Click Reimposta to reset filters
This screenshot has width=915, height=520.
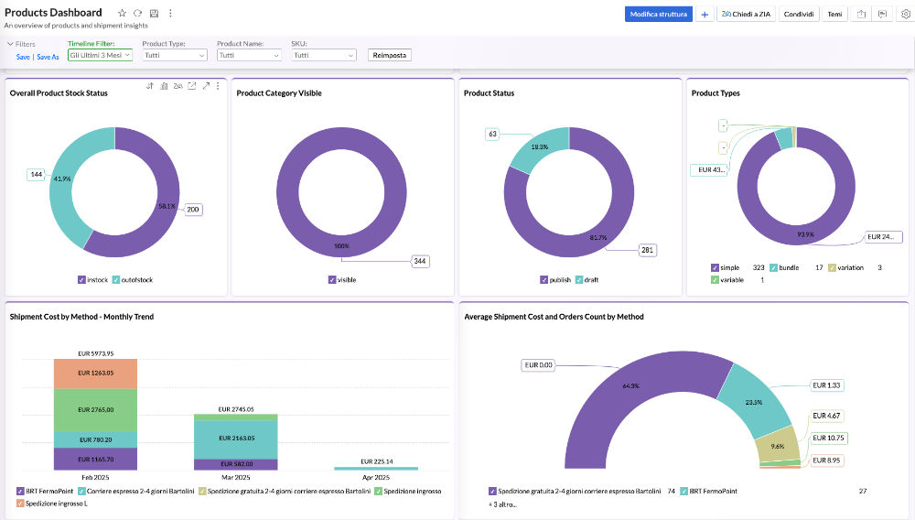[x=389, y=55]
